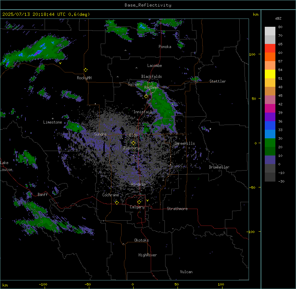Viewport: 296px width, 289px height.
Task: Click the yellow diamond marker above the Calgary label
Action: tap(139, 202)
